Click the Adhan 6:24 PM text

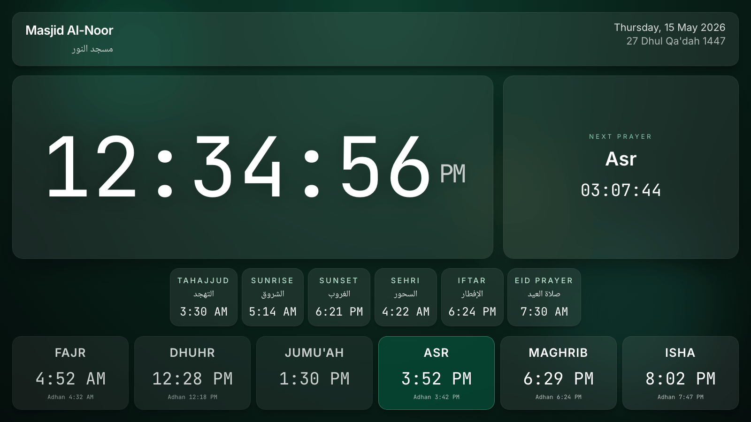coord(559,397)
